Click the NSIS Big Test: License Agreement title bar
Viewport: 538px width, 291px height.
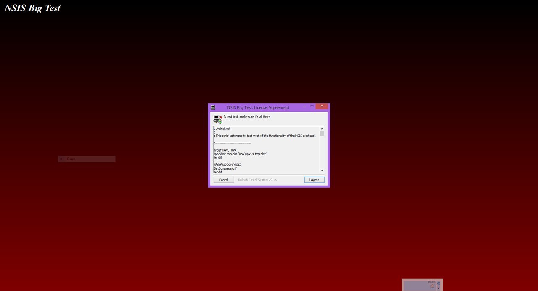(258, 107)
